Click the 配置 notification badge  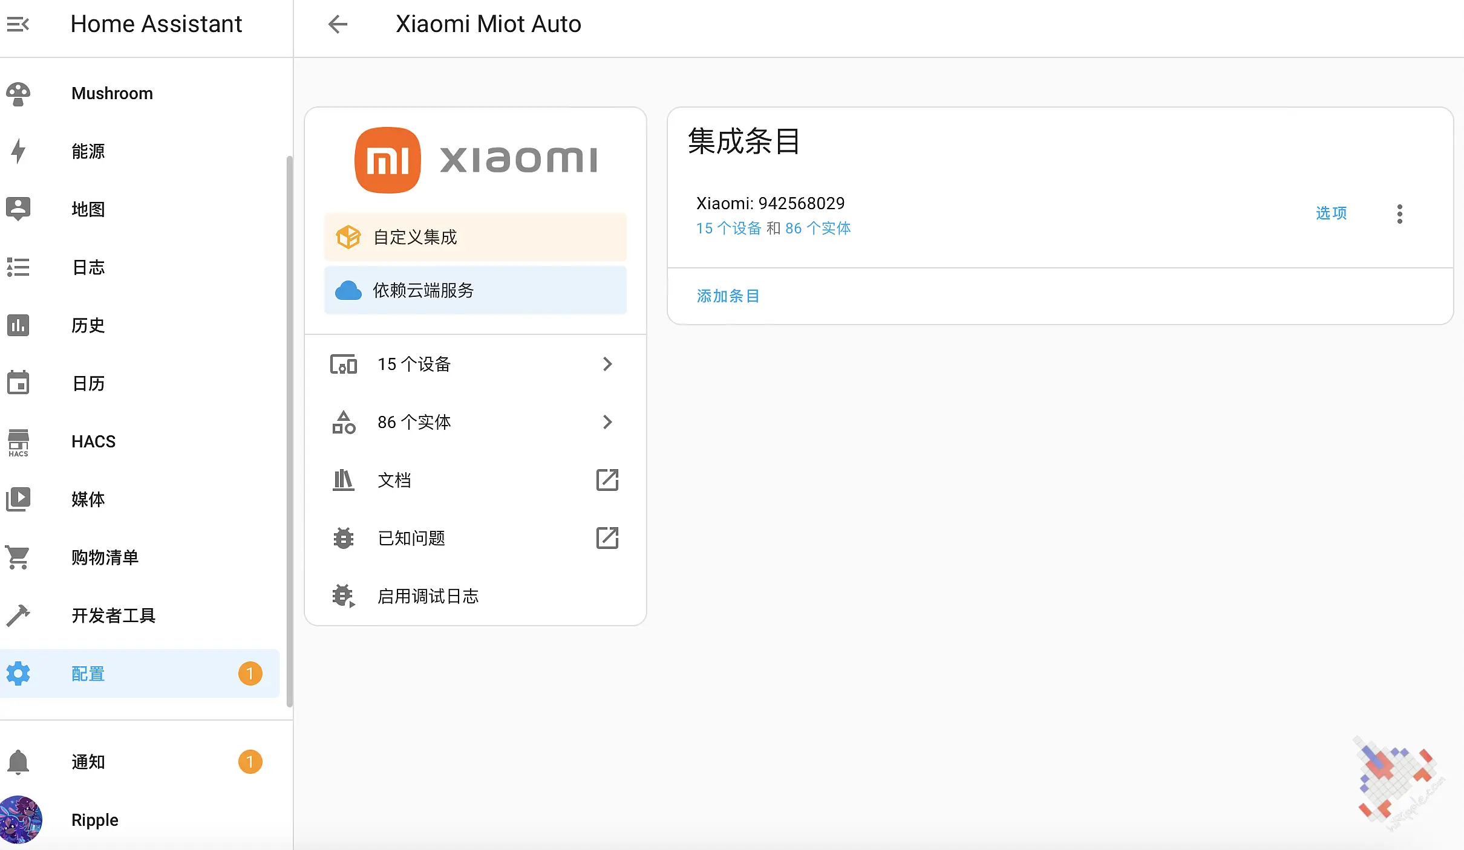coord(250,673)
